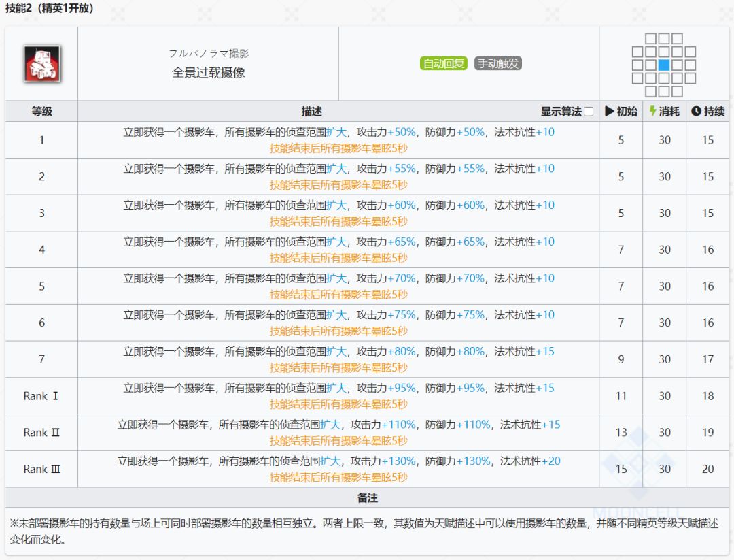
Task: Click the Rank Ⅱ row label
Action: pyautogui.click(x=41, y=433)
